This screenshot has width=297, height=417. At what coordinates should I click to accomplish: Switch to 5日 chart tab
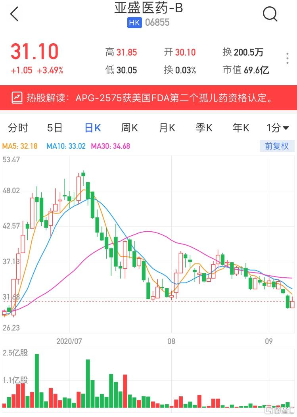(55, 128)
